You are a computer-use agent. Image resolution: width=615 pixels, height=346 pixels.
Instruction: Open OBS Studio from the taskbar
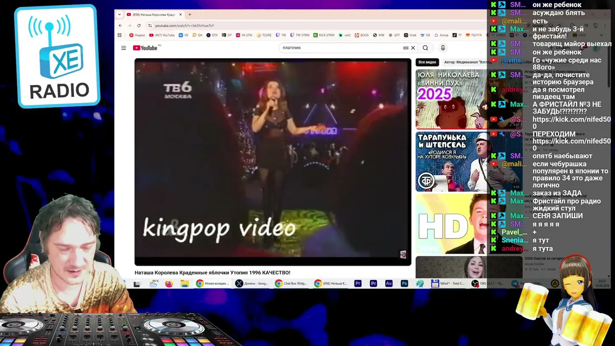tap(487, 284)
